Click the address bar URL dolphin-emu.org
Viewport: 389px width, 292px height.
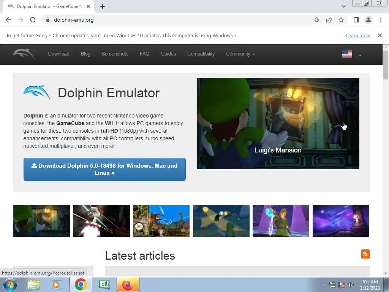[x=74, y=20]
